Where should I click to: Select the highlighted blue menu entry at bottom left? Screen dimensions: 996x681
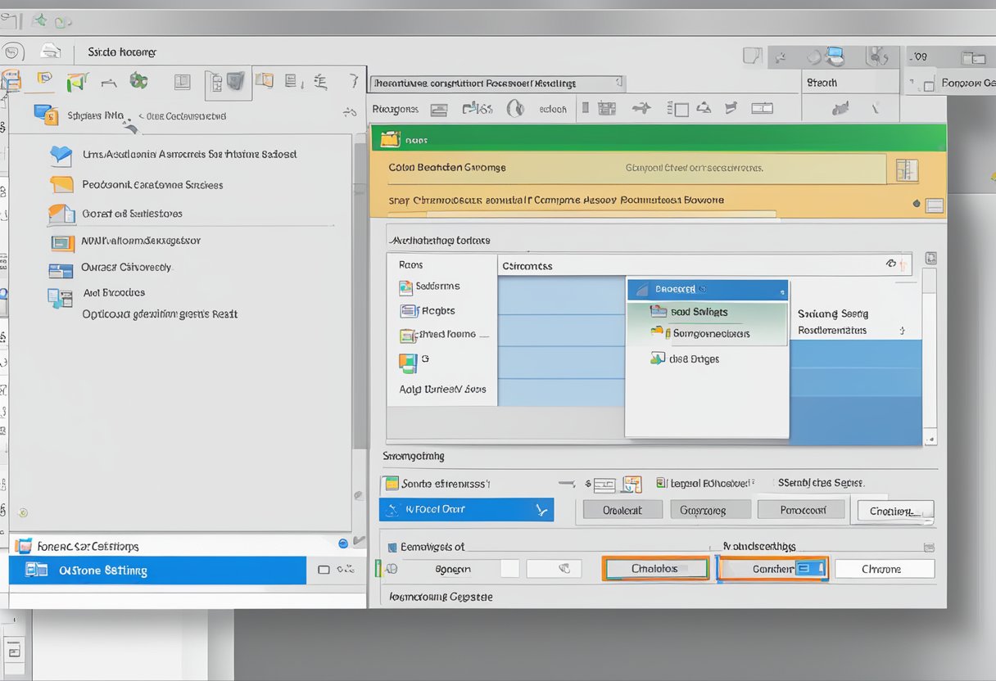[156, 571]
